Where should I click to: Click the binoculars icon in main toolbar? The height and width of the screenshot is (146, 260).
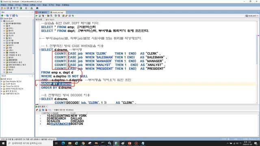click(37, 8)
